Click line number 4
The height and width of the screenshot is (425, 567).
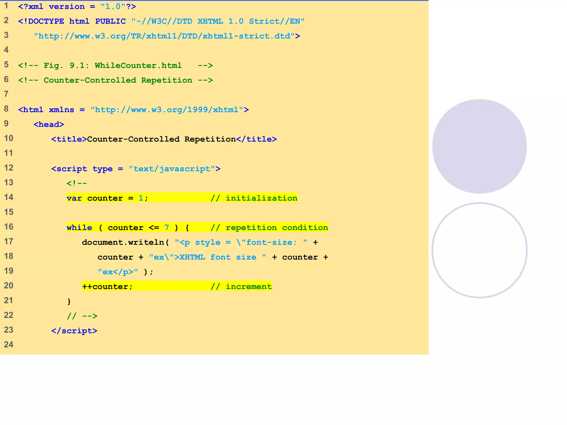coord(6,50)
